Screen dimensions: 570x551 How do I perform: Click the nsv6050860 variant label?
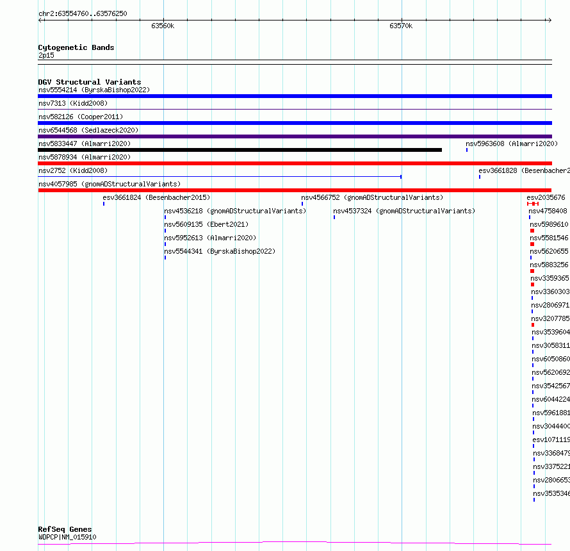pyautogui.click(x=551, y=359)
